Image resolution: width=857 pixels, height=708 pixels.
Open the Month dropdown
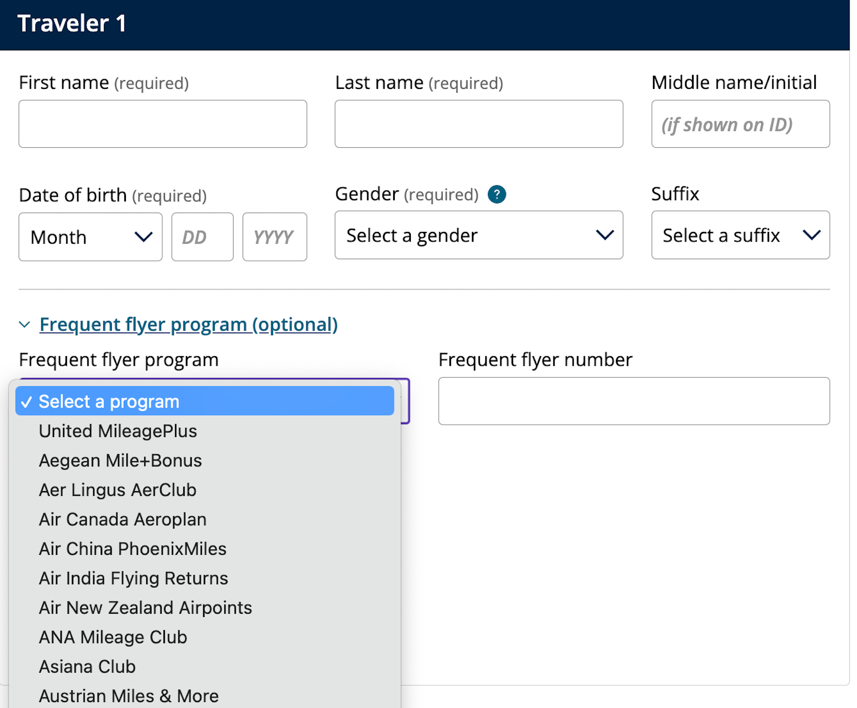point(91,237)
